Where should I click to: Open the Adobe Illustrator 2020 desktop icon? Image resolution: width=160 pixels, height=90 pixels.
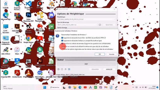pyautogui.click(x=17, y=28)
